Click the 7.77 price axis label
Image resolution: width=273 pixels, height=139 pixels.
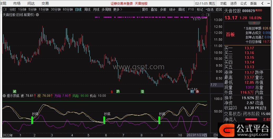click(214, 85)
